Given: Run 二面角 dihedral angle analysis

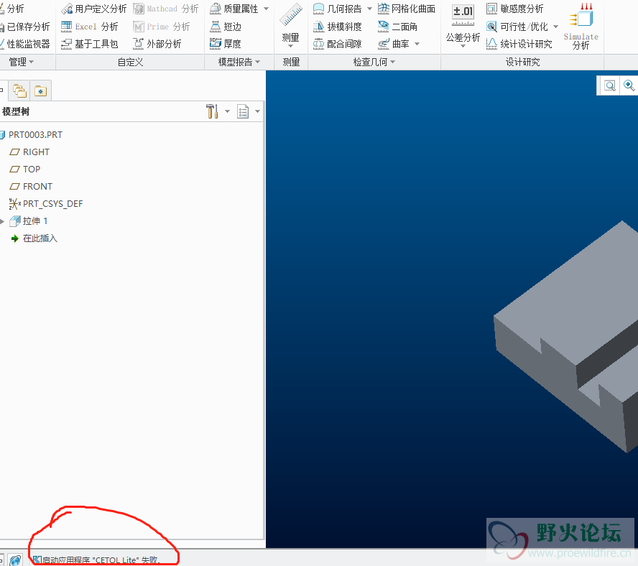Looking at the screenshot, I should pos(397,27).
